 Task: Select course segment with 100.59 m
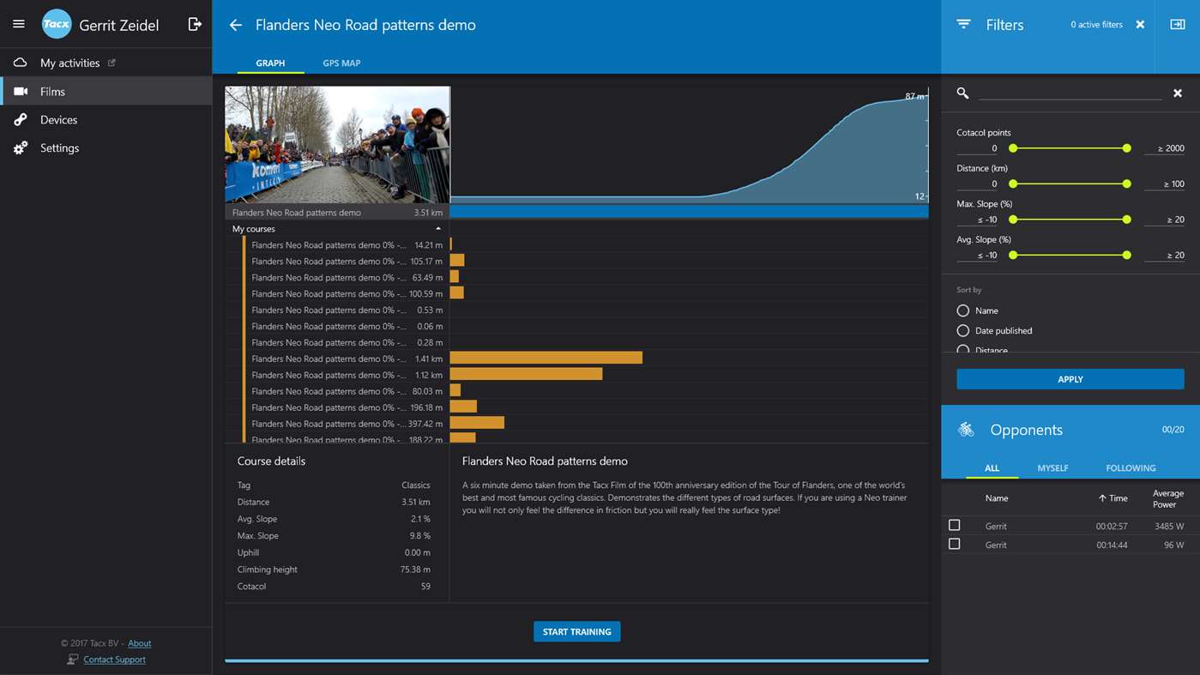347,294
